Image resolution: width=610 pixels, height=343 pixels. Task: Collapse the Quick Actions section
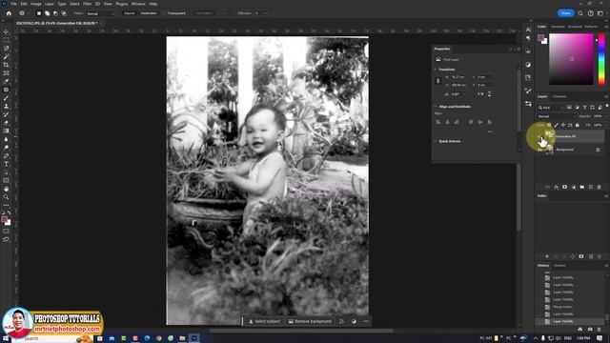(x=436, y=141)
